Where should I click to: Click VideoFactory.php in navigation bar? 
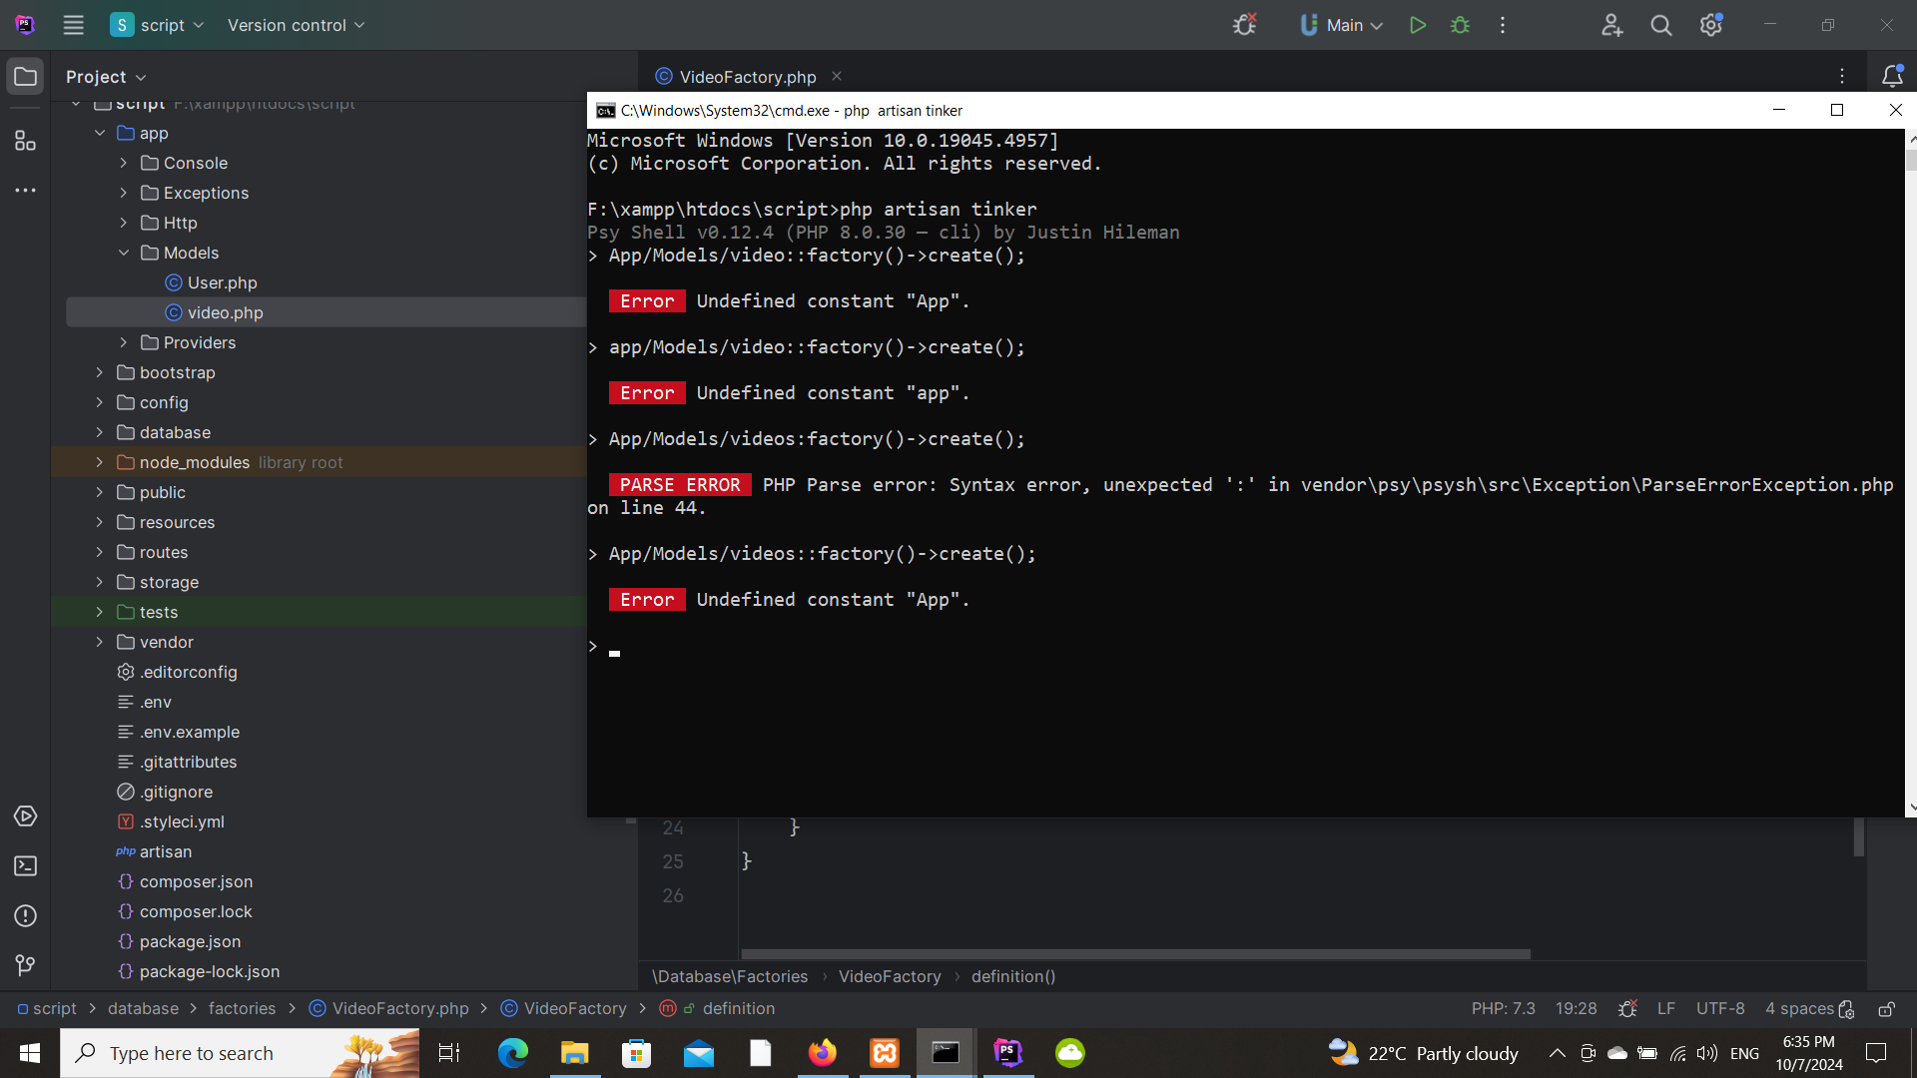pyautogui.click(x=399, y=1008)
